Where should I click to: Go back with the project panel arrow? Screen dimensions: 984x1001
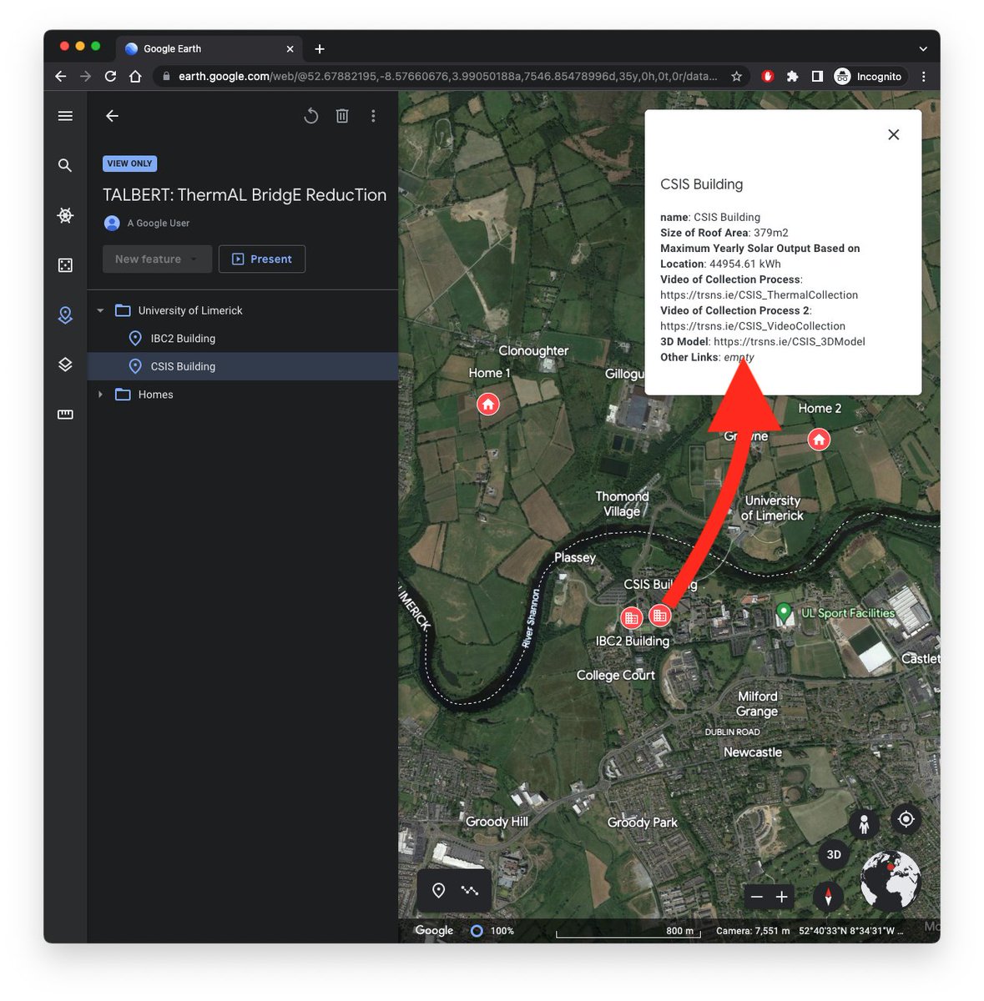pos(112,116)
